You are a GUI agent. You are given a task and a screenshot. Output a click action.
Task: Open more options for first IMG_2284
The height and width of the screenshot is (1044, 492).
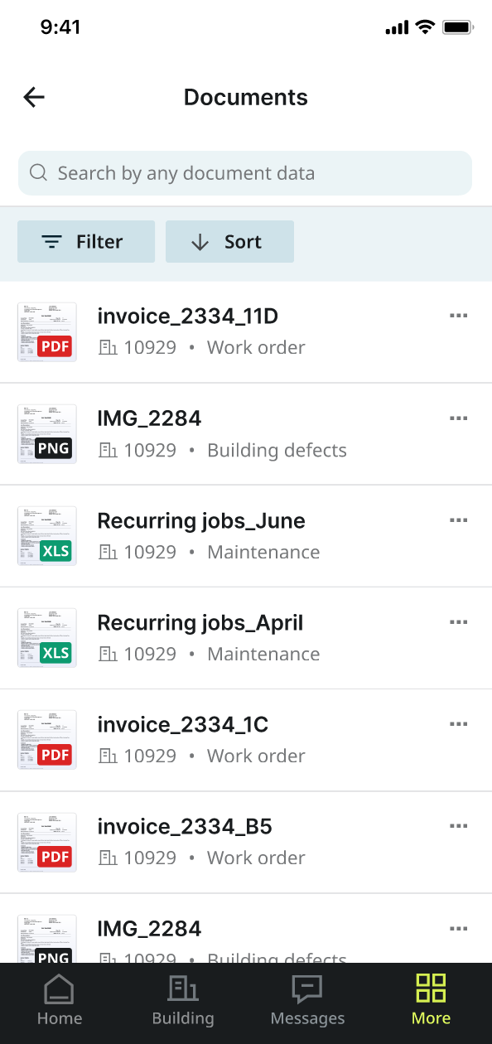pyautogui.click(x=458, y=418)
